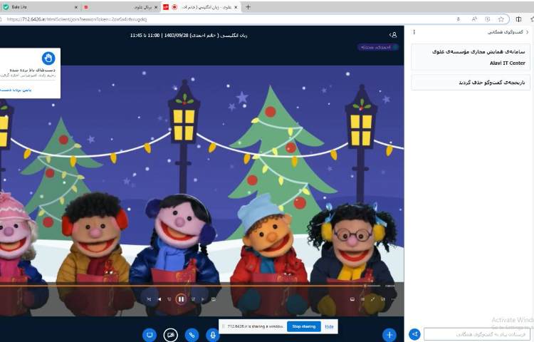The width and height of the screenshot is (534, 342).
Task: Pause the video with the center pause button
Action: [x=181, y=299]
